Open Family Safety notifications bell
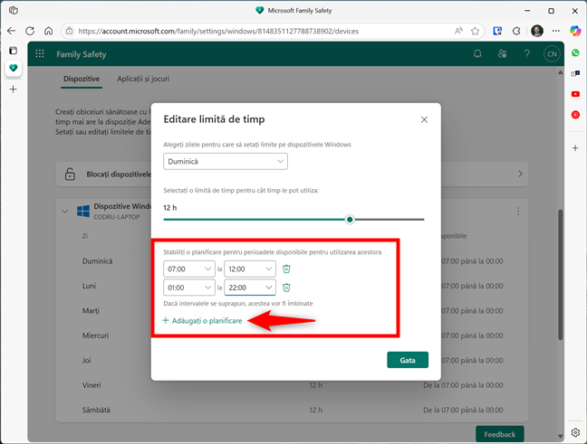Viewport: 587px width, 444px height. coord(477,54)
